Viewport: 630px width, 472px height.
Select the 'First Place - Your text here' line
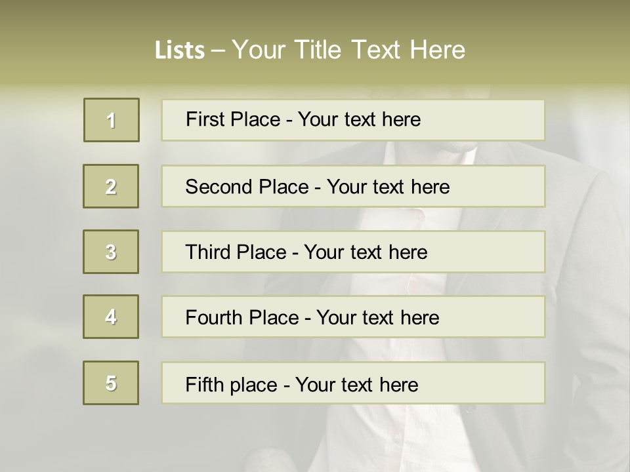pos(303,119)
